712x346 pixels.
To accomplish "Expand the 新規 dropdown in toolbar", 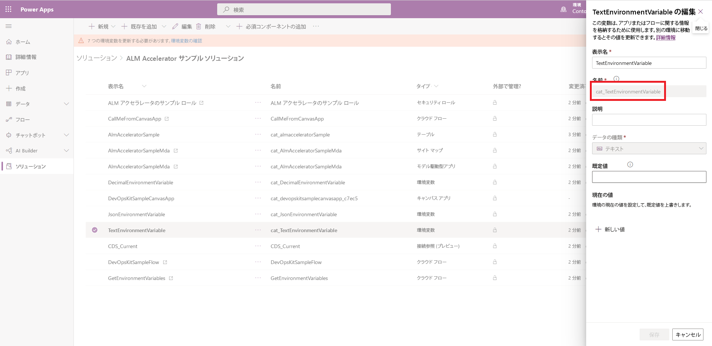I will tap(113, 26).
